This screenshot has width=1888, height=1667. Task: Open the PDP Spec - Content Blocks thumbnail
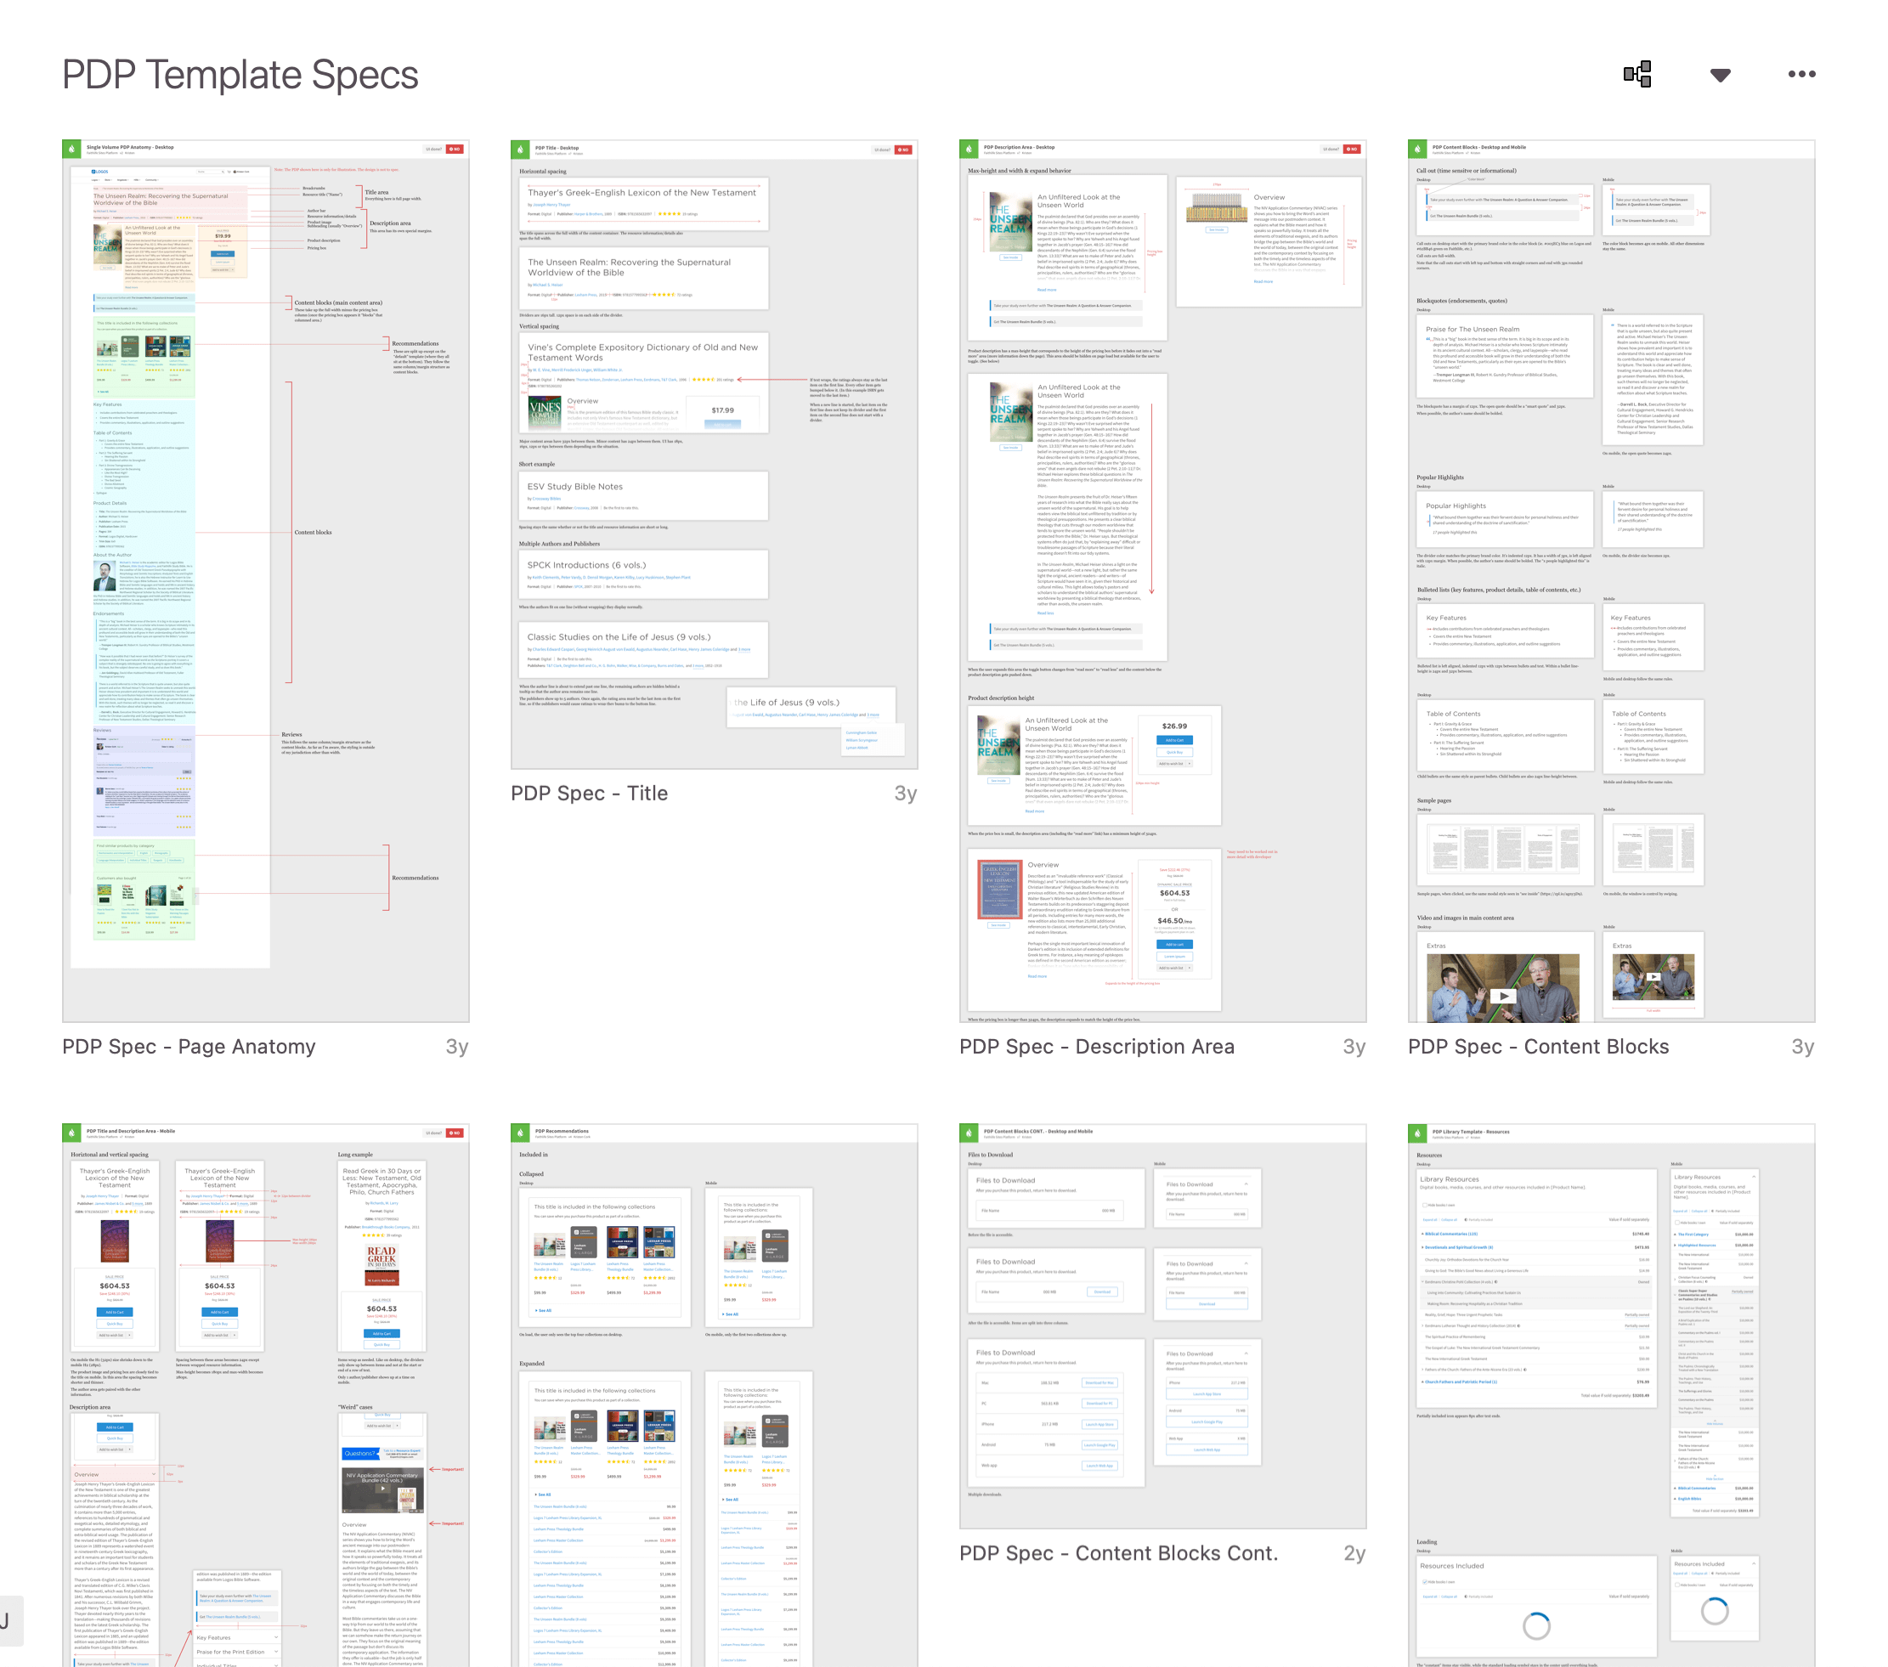[1611, 581]
